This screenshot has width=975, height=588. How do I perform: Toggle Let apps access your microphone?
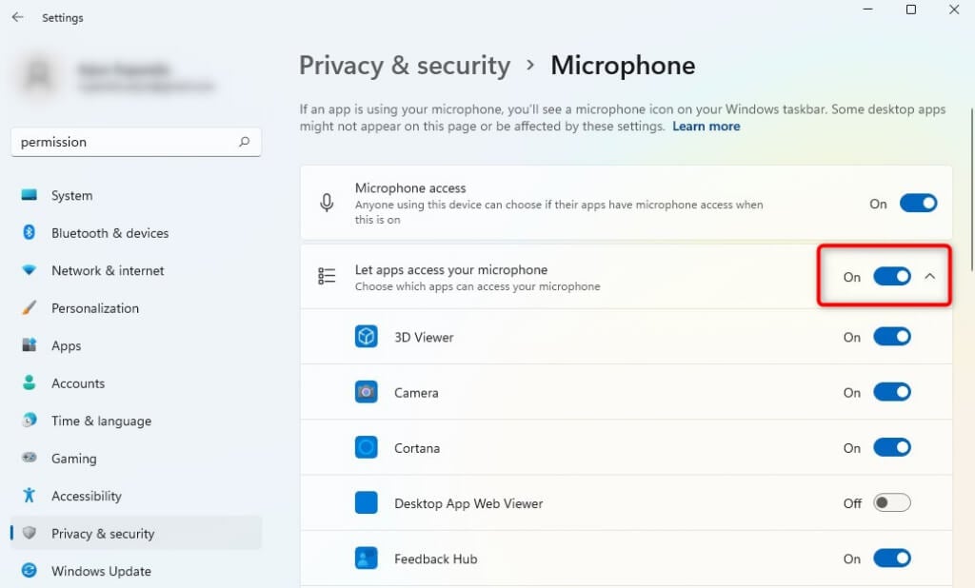coord(892,277)
